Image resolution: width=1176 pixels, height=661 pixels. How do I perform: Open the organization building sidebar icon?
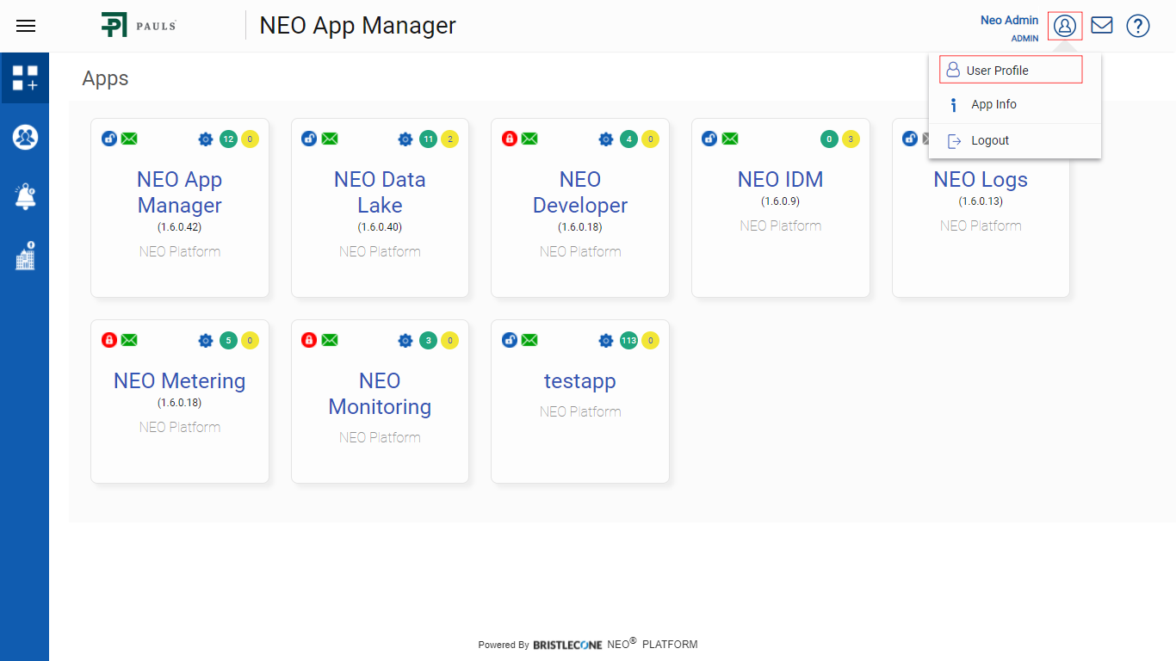(x=25, y=256)
